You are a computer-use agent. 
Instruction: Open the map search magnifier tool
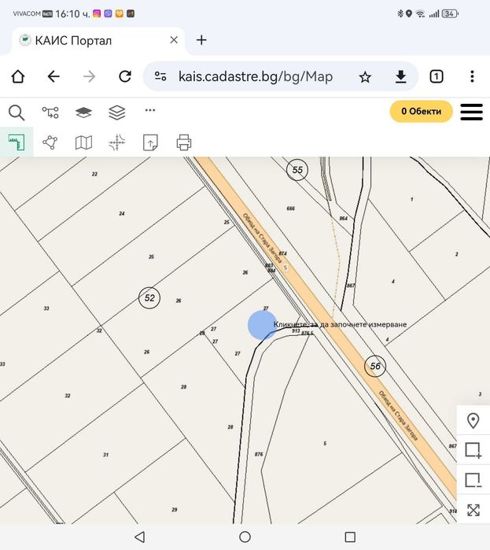click(17, 113)
